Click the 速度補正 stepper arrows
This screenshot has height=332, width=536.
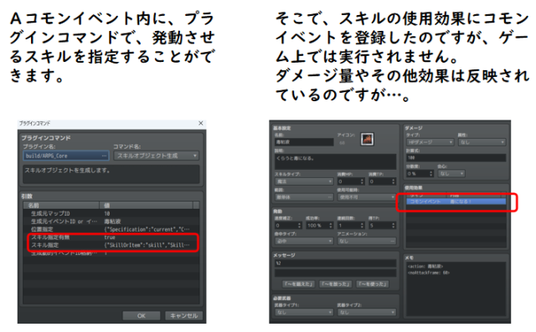coord(300,226)
